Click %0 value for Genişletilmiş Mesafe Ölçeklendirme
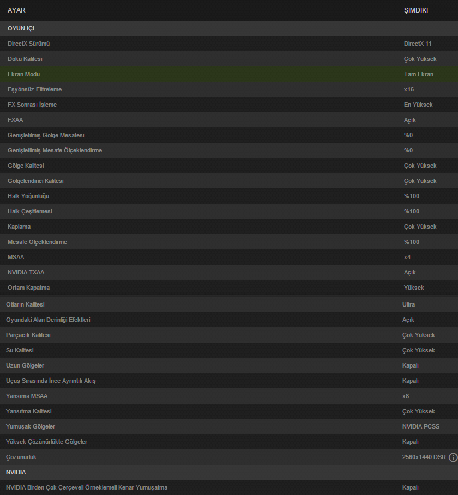This screenshot has width=458, height=495. click(408, 150)
